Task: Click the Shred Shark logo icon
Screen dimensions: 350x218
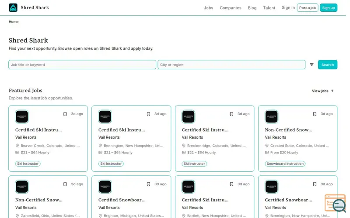Action: [x=13, y=7]
